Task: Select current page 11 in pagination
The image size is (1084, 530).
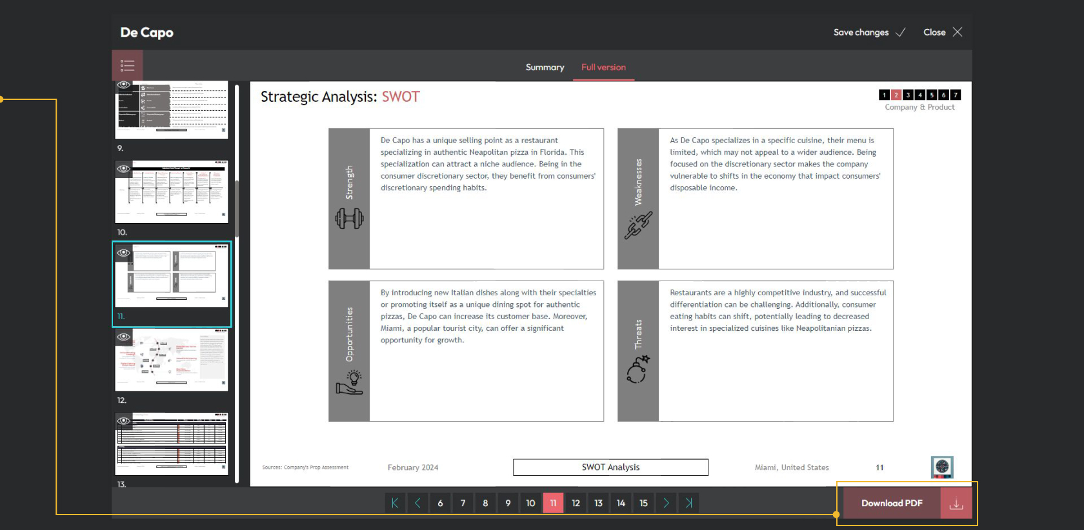Action: coord(553,503)
